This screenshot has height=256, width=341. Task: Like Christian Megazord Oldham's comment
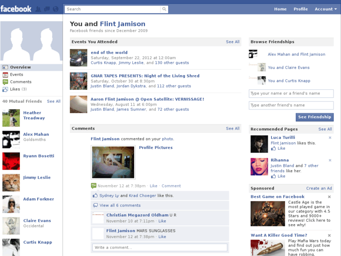(x=162, y=221)
